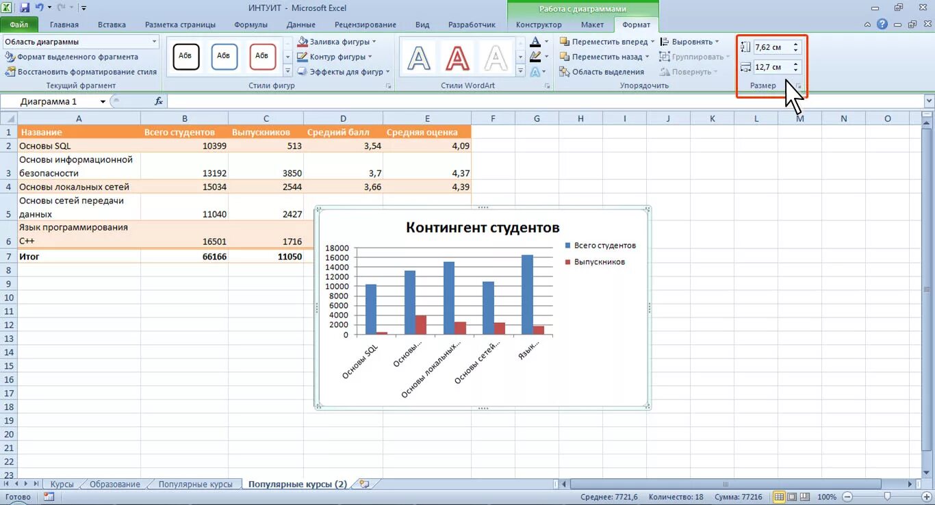
Task: Switch to the Главная tab
Action: (64, 25)
